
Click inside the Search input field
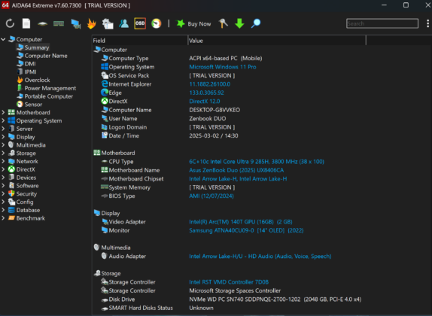coord(382,23)
